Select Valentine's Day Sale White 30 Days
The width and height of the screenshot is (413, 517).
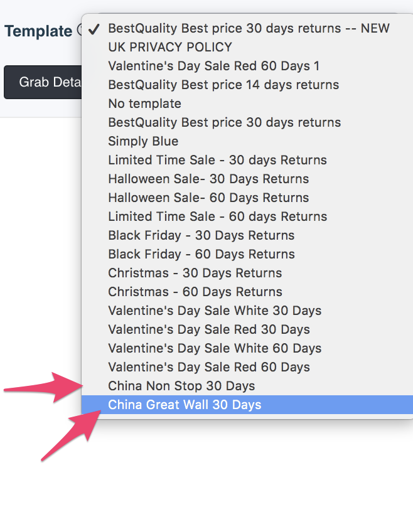click(247, 311)
